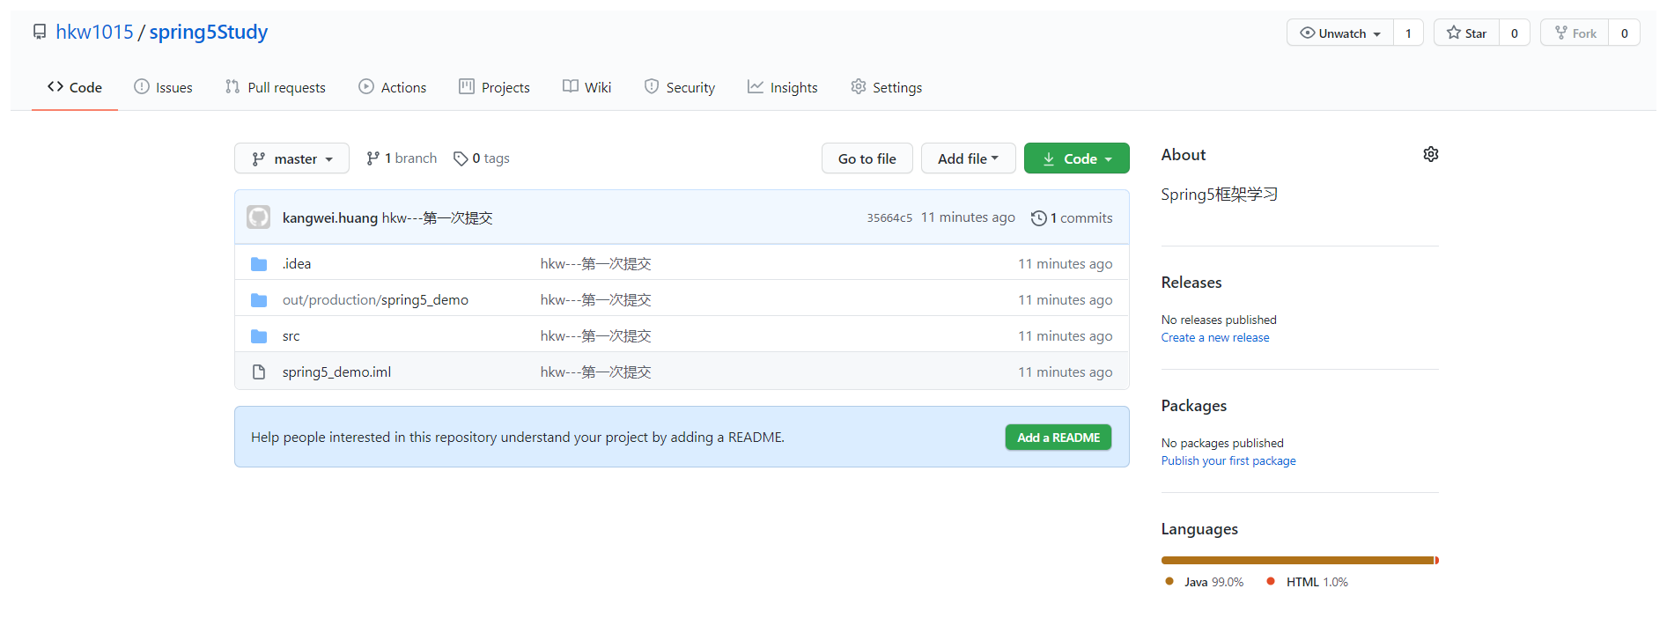
Task: Open the src folder
Action: click(291, 336)
